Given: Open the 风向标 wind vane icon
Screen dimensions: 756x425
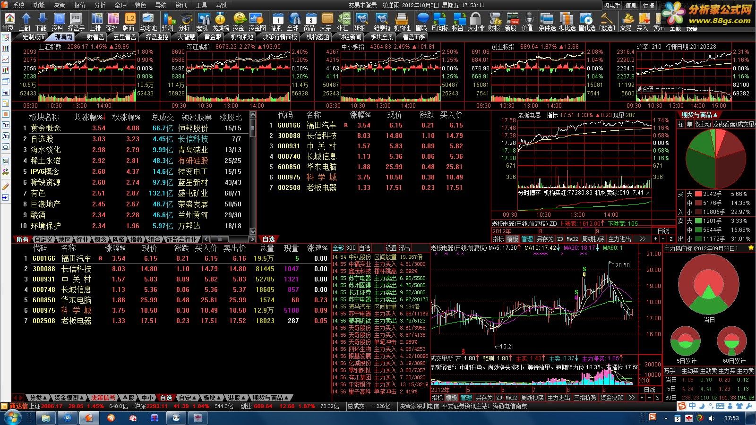Looking at the screenshot, I should coord(440,21).
